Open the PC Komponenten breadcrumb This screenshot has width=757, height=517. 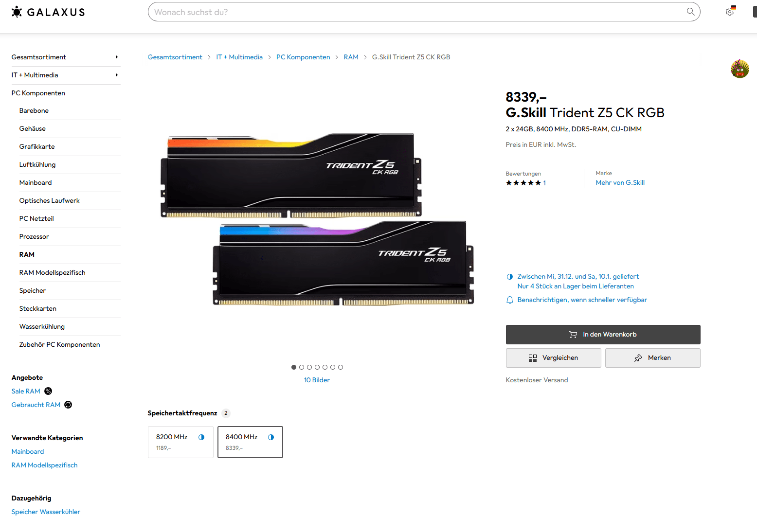[x=303, y=57]
